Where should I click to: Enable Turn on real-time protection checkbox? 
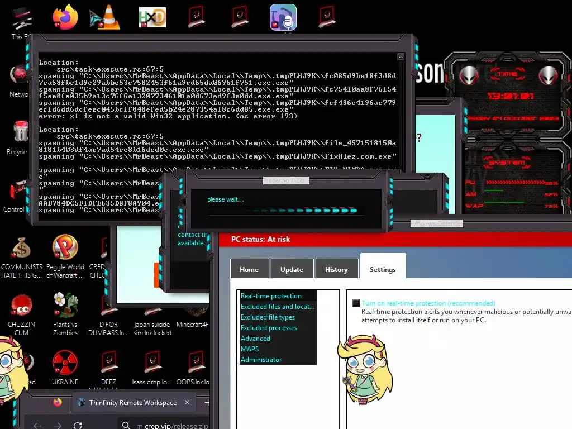(x=356, y=303)
